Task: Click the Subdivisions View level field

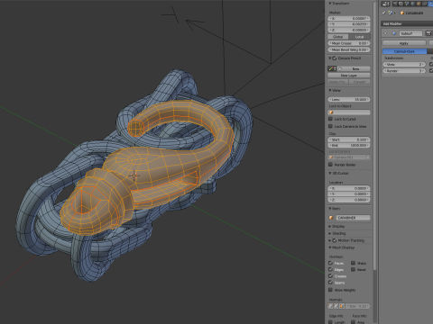Action: point(404,64)
